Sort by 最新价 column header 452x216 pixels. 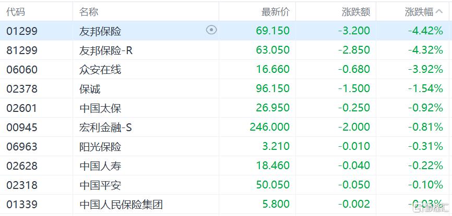click(275, 12)
